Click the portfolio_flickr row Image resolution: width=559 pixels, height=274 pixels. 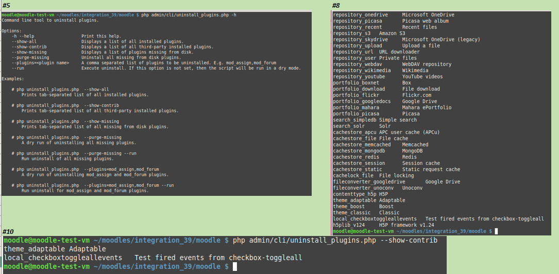(x=382, y=96)
